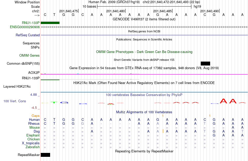Click the 4.88 PhyloP upper scale value

click(33, 95)
